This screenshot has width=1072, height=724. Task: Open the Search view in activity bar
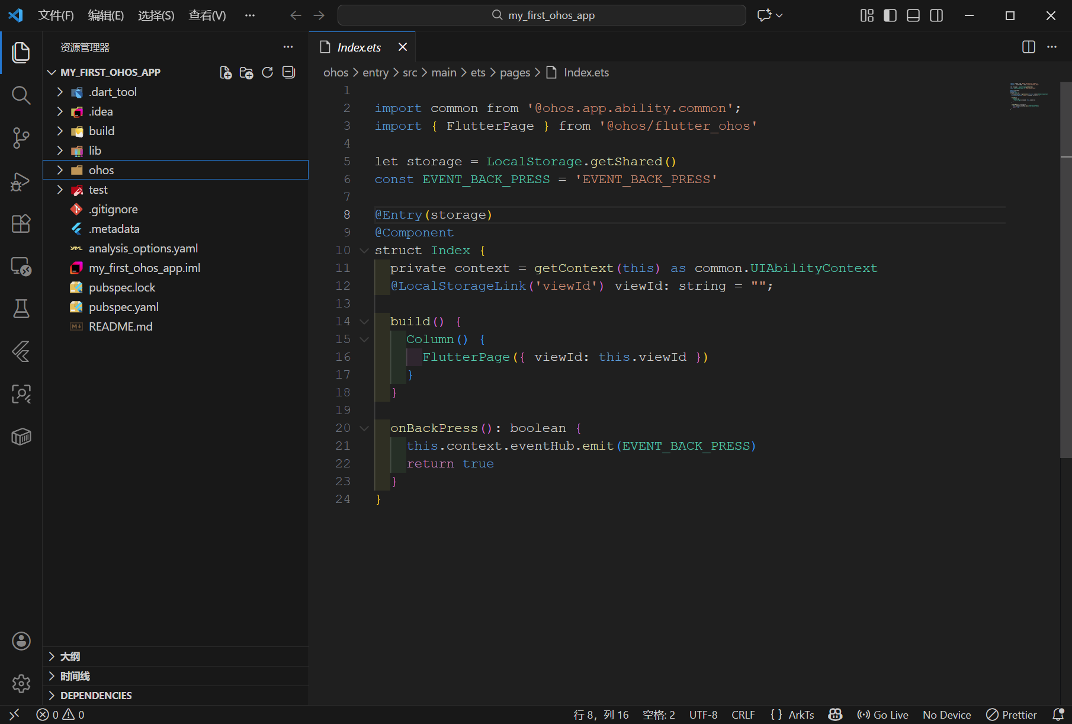[x=21, y=95]
